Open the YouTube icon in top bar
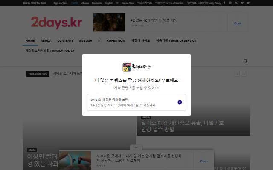Viewport: 273px width, 170px height. tap(248, 3)
